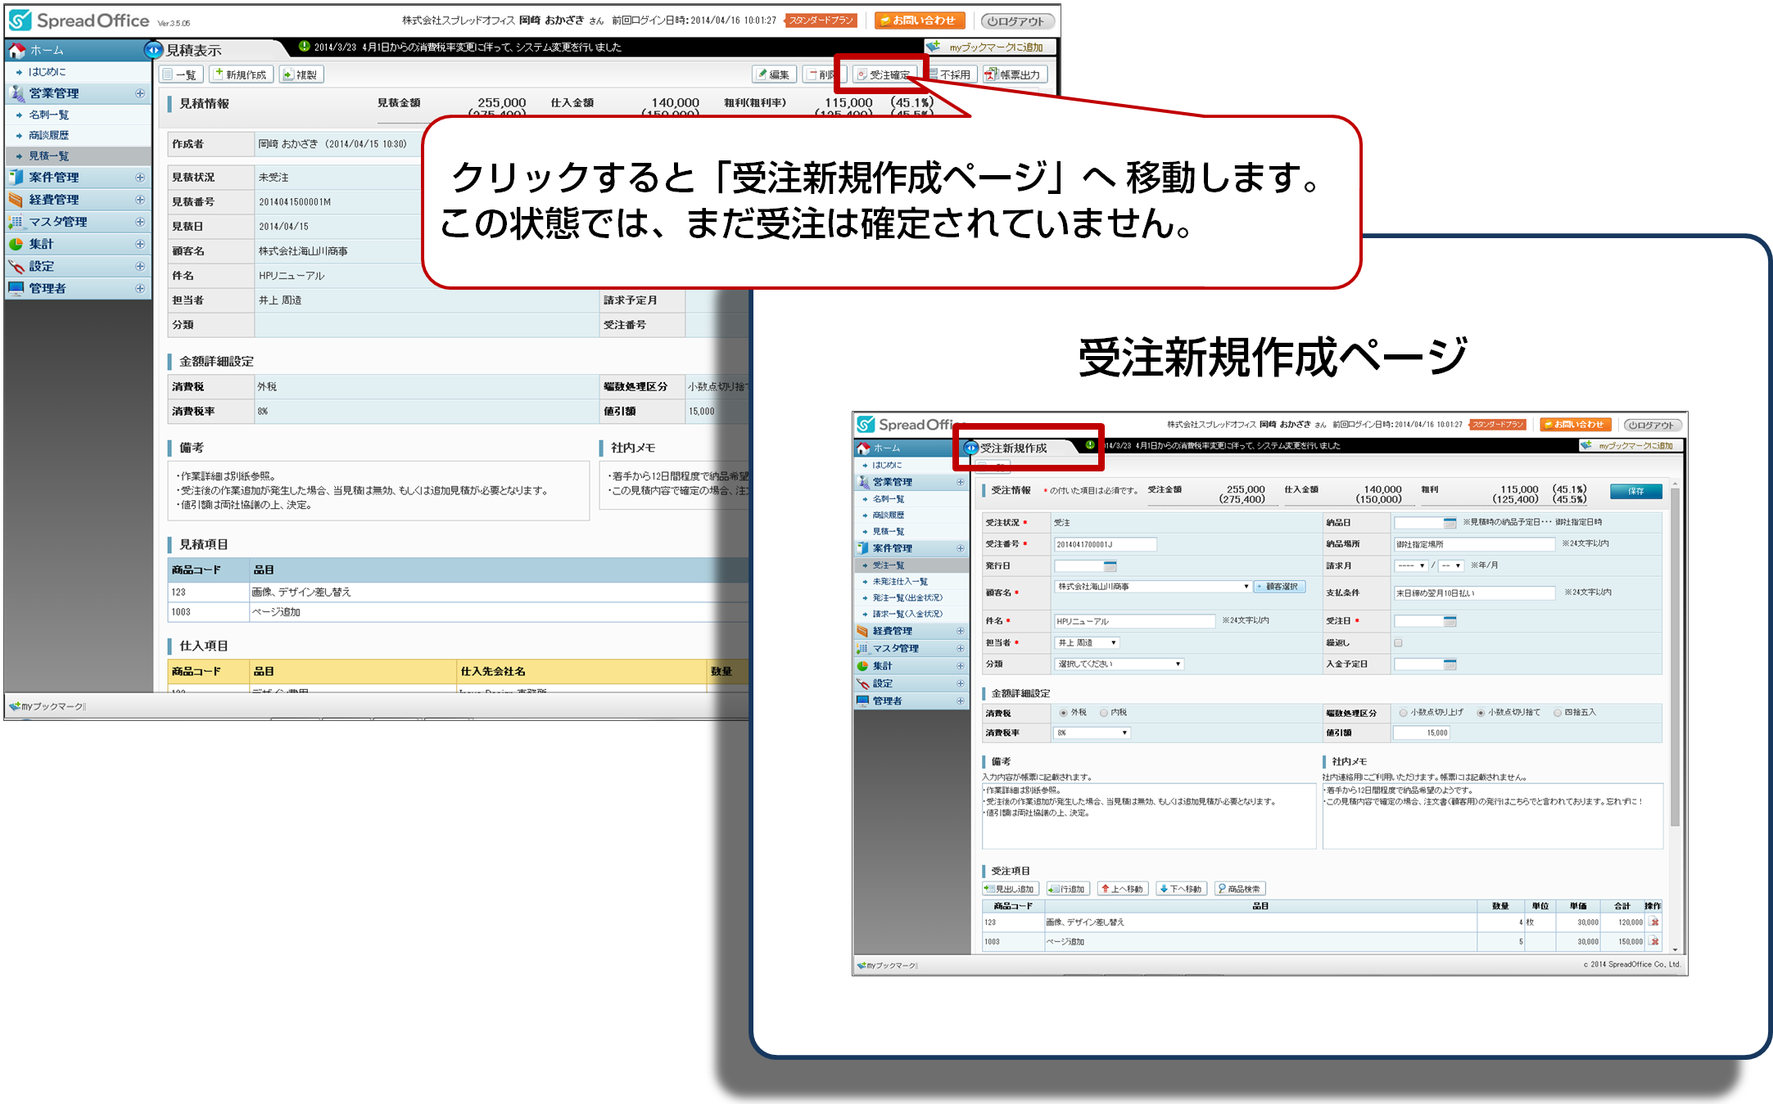Click 一覧 button in 見積表示 toolbar
Image resolution: width=1773 pixels, height=1104 pixels.
click(x=180, y=74)
